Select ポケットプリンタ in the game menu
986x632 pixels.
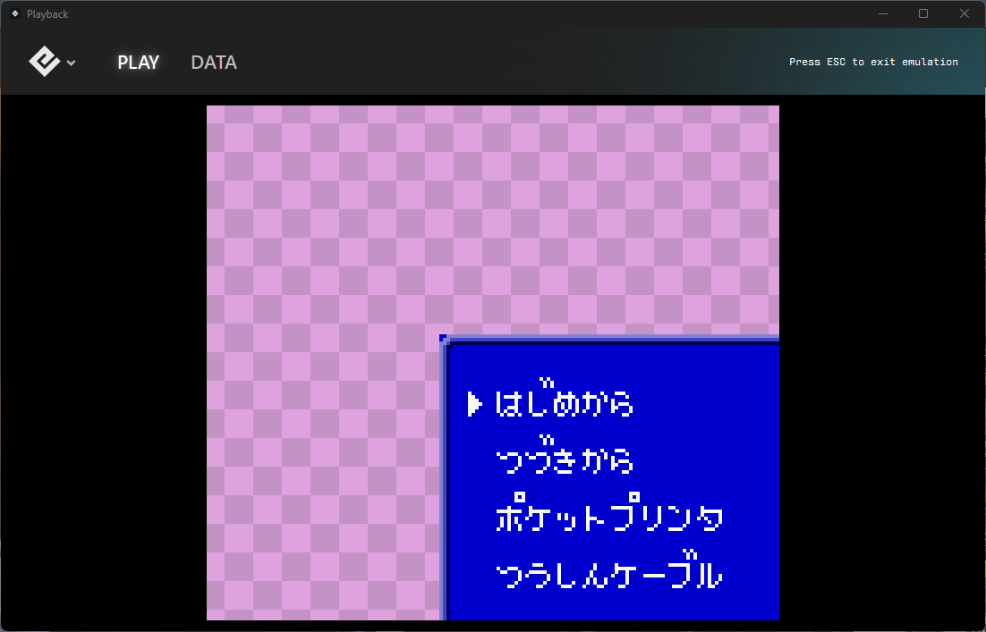608,518
